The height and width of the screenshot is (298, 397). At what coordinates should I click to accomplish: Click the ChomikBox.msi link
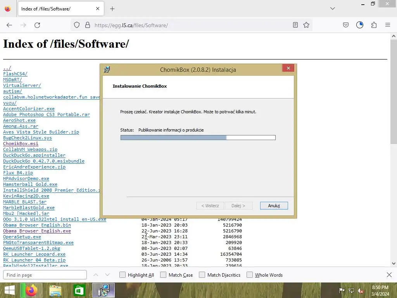21,144
